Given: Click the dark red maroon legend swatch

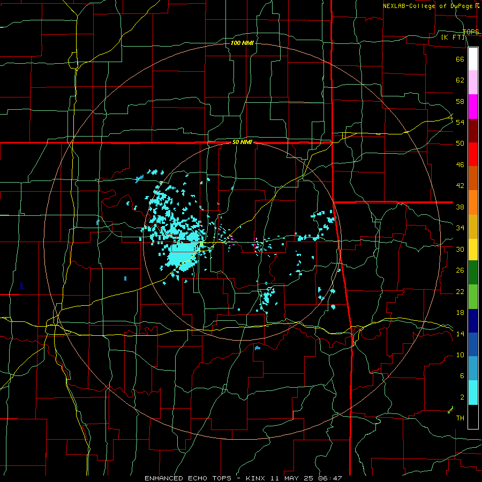Looking at the screenshot, I should [x=473, y=131].
